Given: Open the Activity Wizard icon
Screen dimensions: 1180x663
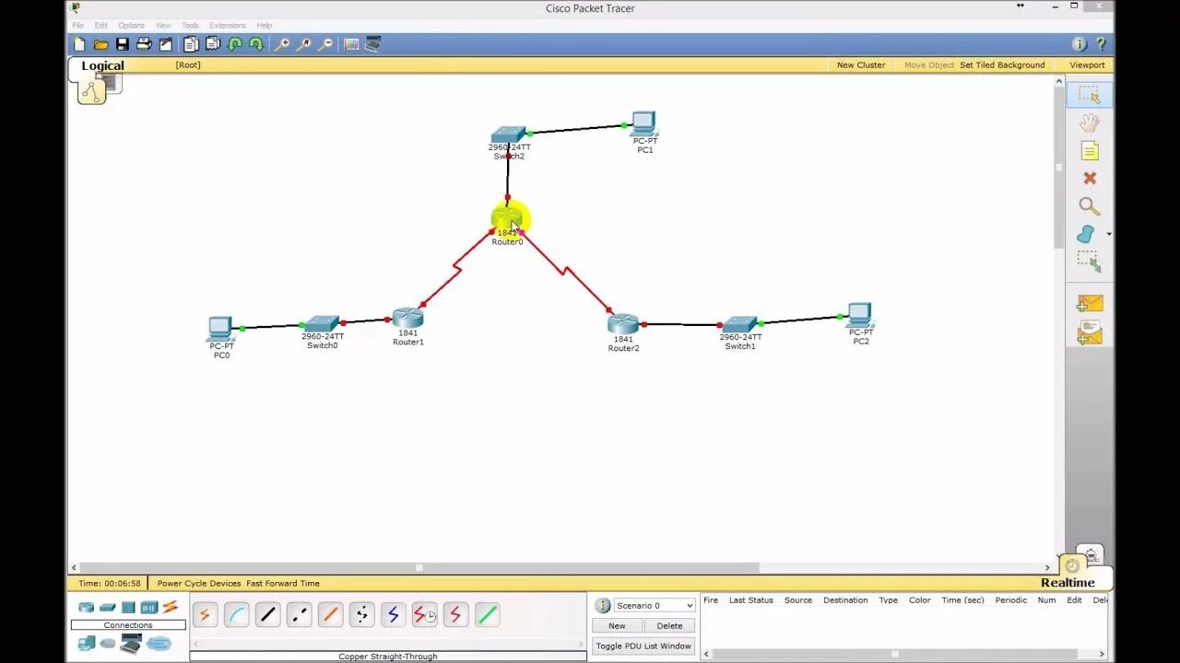Looking at the screenshot, I should pos(166,44).
